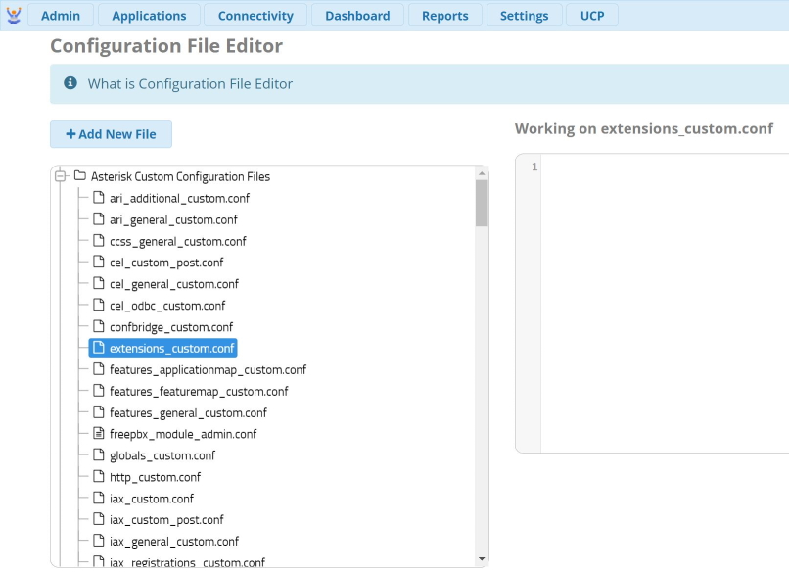Click the FreePBX logo icon

14,15
